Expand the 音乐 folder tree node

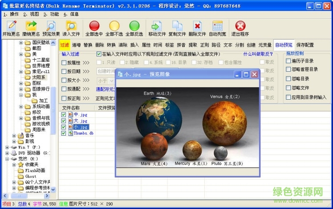tap(14, 136)
